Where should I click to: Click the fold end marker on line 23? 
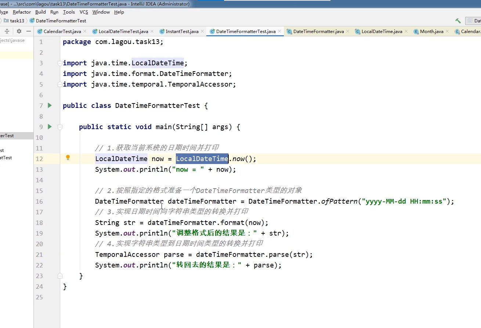click(60, 276)
